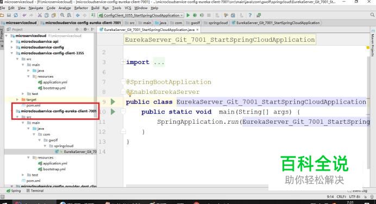Open the VCS menu
Viewport: 376px width, 204px height.
(128, 8)
